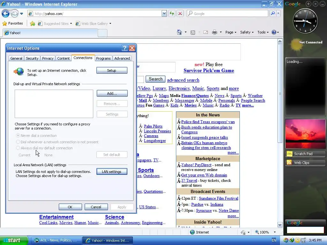Click the IE Forward navigation arrow
The width and height of the screenshot is (327, 245).
[14, 14]
